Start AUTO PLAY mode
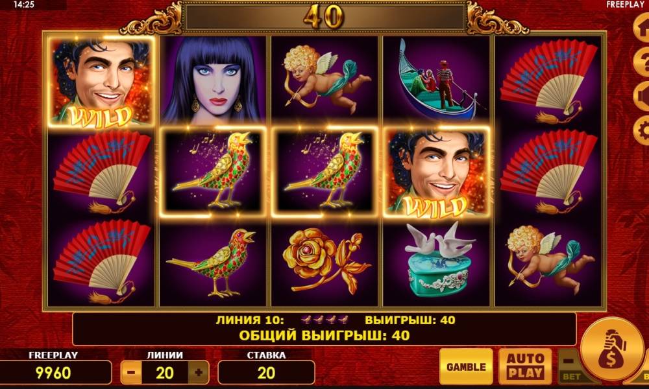Screen dimensions: 649x389 tap(525, 366)
